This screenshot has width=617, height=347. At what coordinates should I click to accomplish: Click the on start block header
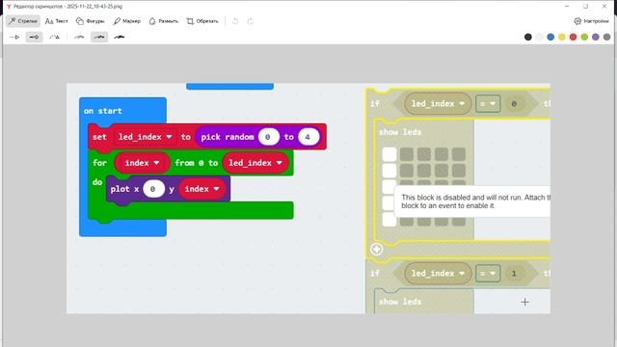pyautogui.click(x=103, y=111)
